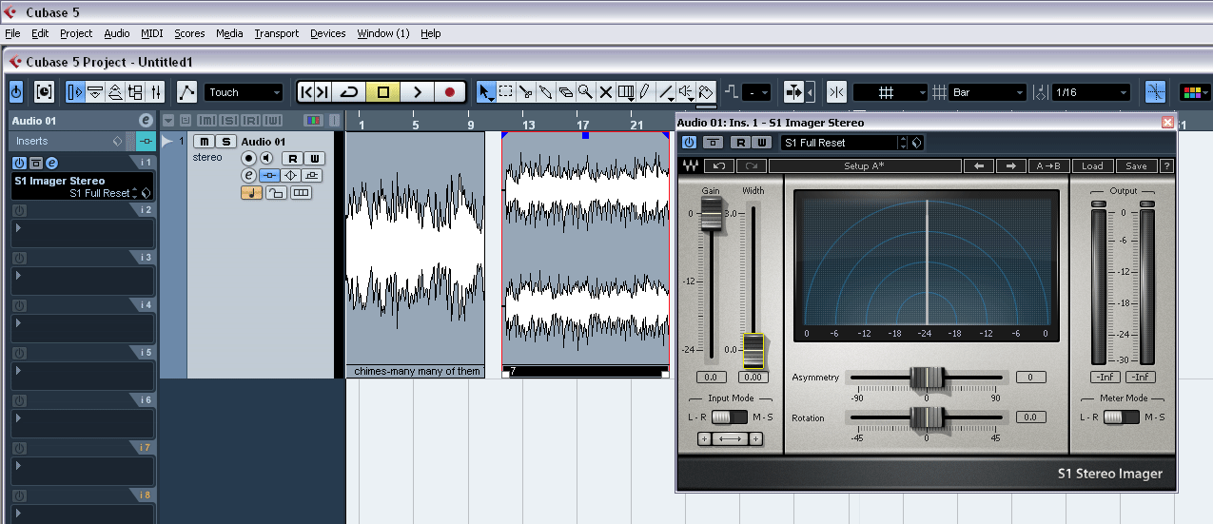
Task: Select the Mute X tool
Action: tap(606, 92)
